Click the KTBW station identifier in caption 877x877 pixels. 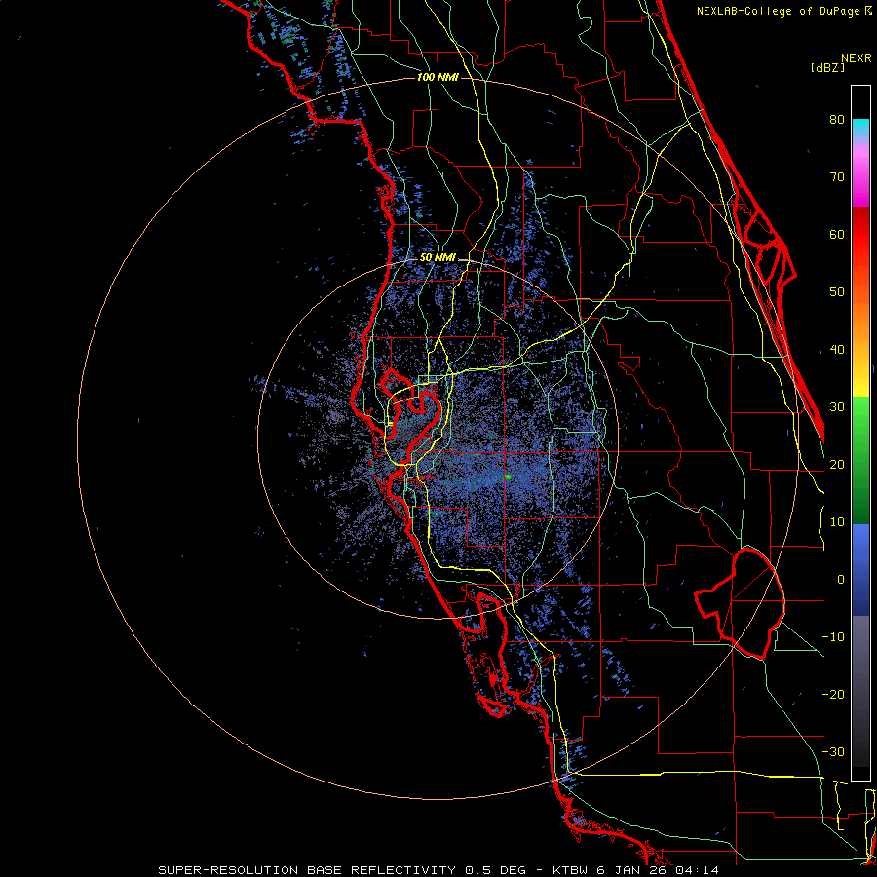coord(571,870)
